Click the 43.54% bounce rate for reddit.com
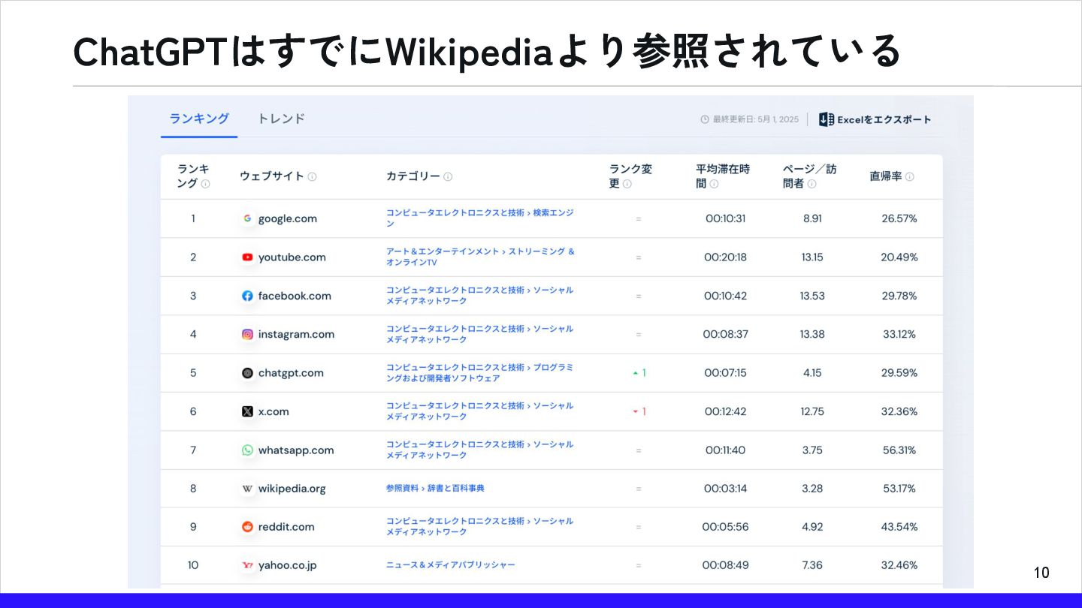The image size is (1082, 608). click(x=899, y=527)
